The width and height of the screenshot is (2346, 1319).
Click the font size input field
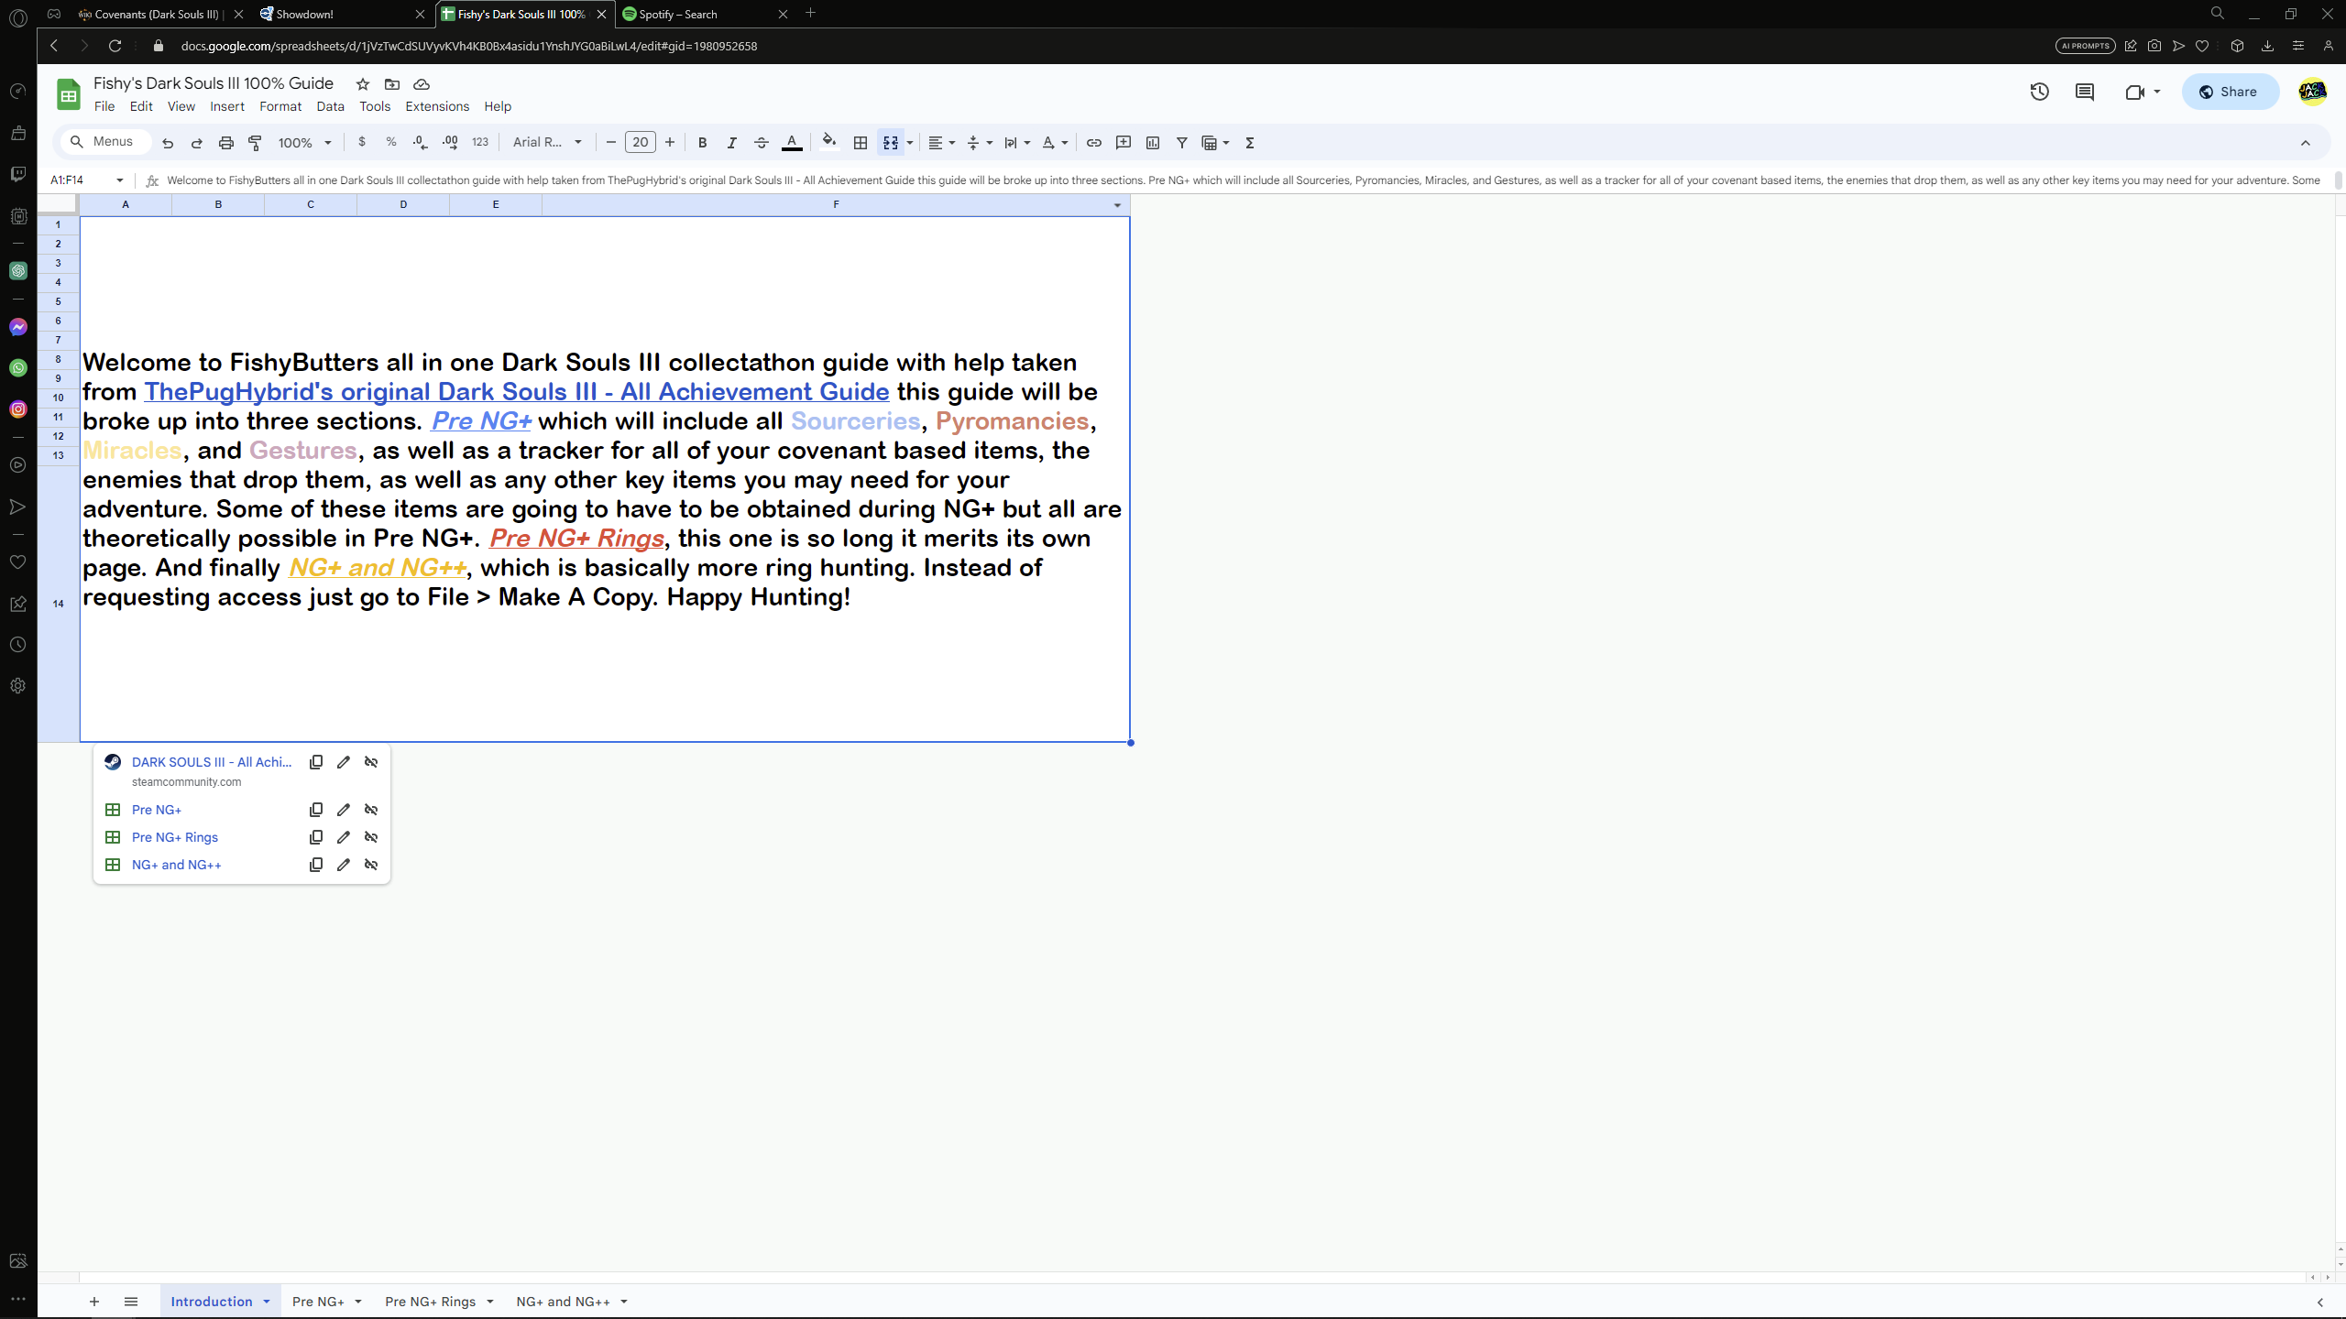[640, 143]
